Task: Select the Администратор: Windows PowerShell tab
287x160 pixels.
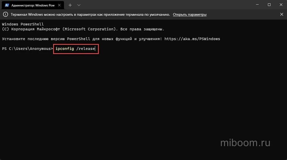Action: click(33, 5)
